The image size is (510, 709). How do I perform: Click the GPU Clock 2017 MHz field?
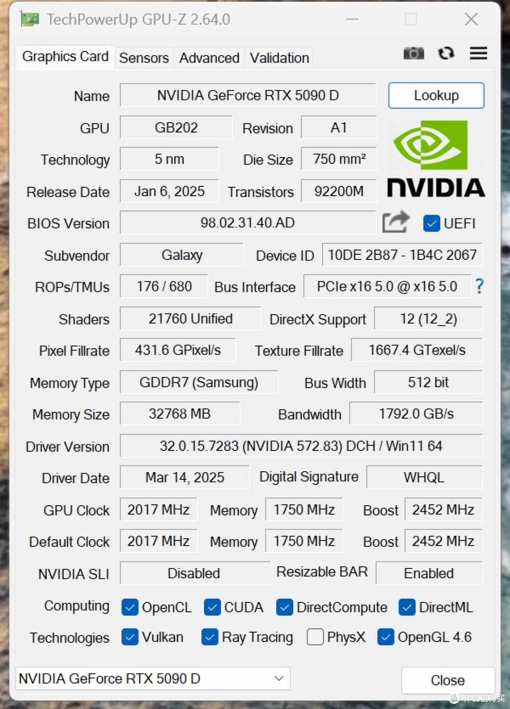point(159,509)
